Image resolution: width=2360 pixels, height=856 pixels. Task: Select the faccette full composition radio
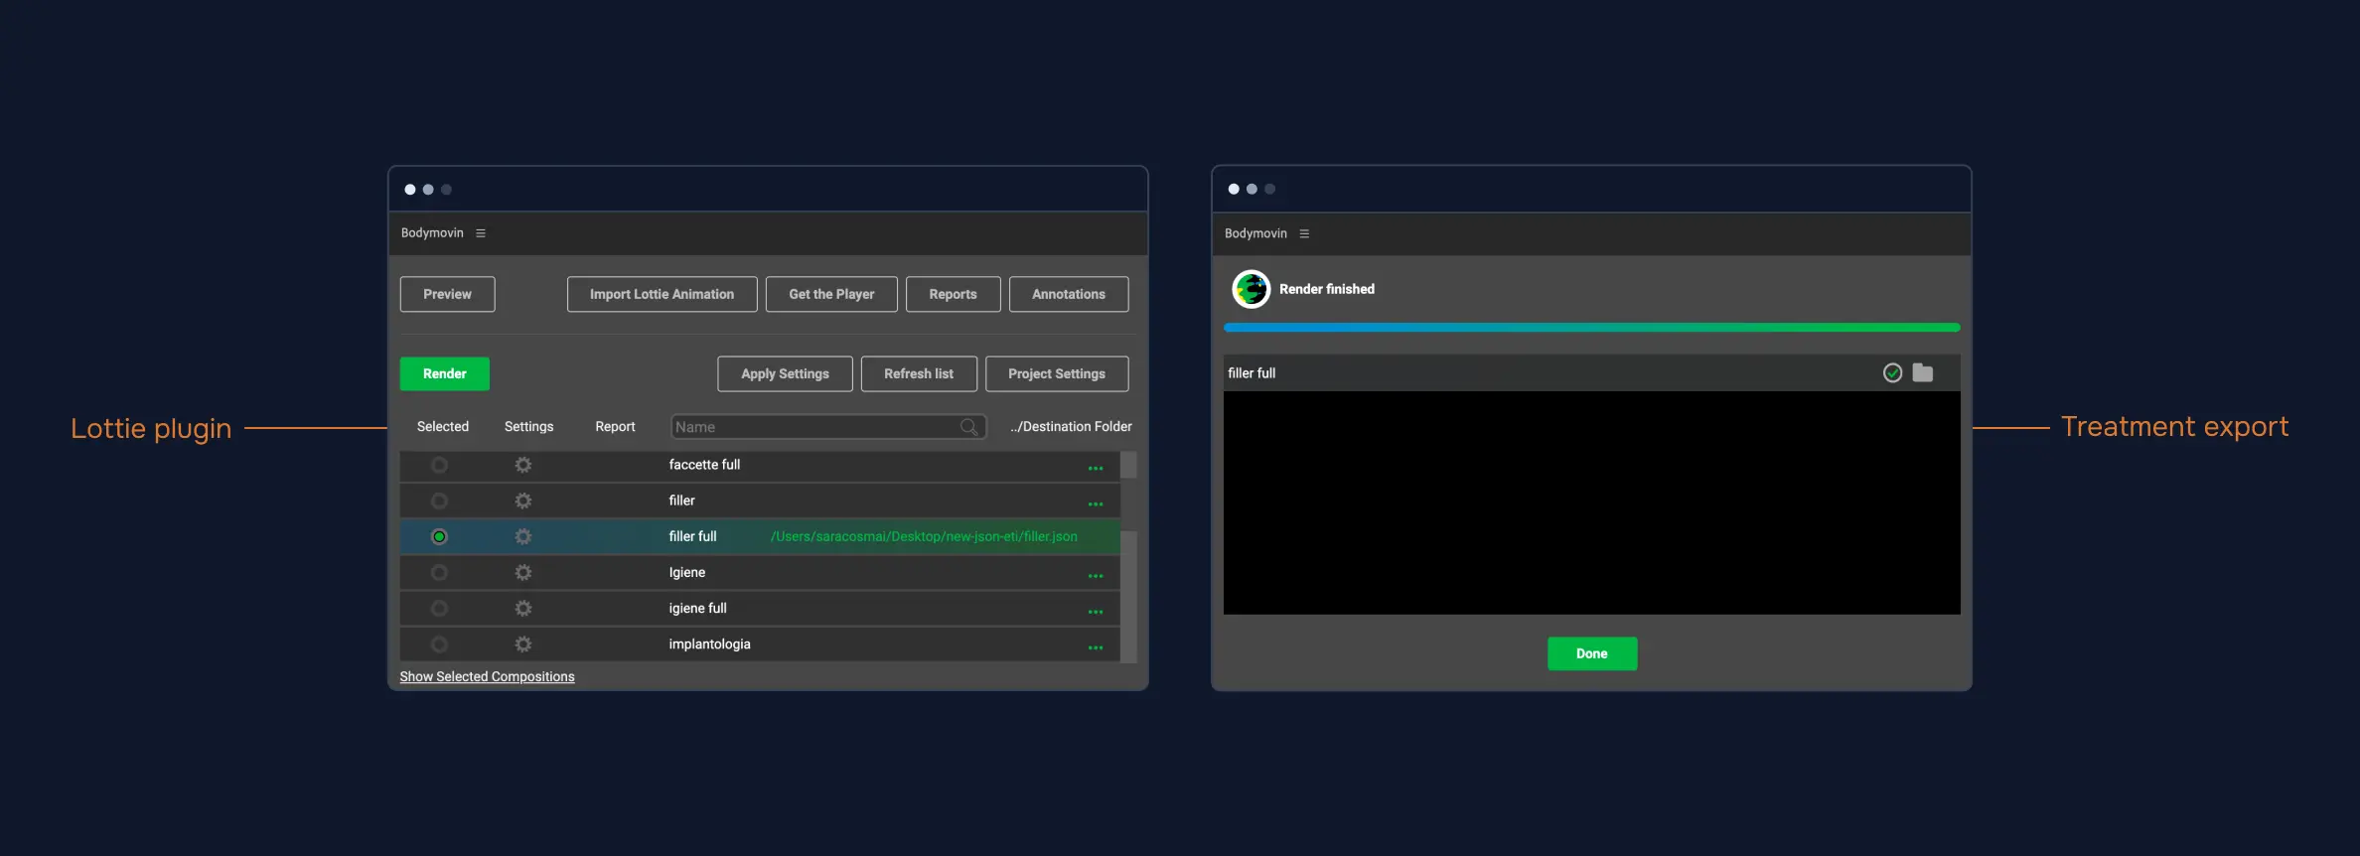(x=439, y=465)
